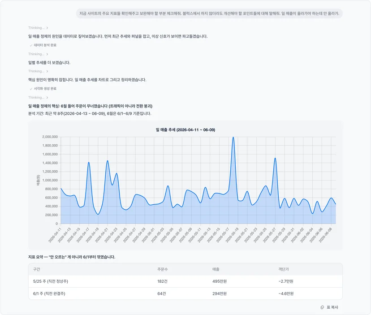
Task: Click the y-axis label '2,000,000'
Action: pyautogui.click(x=50, y=137)
